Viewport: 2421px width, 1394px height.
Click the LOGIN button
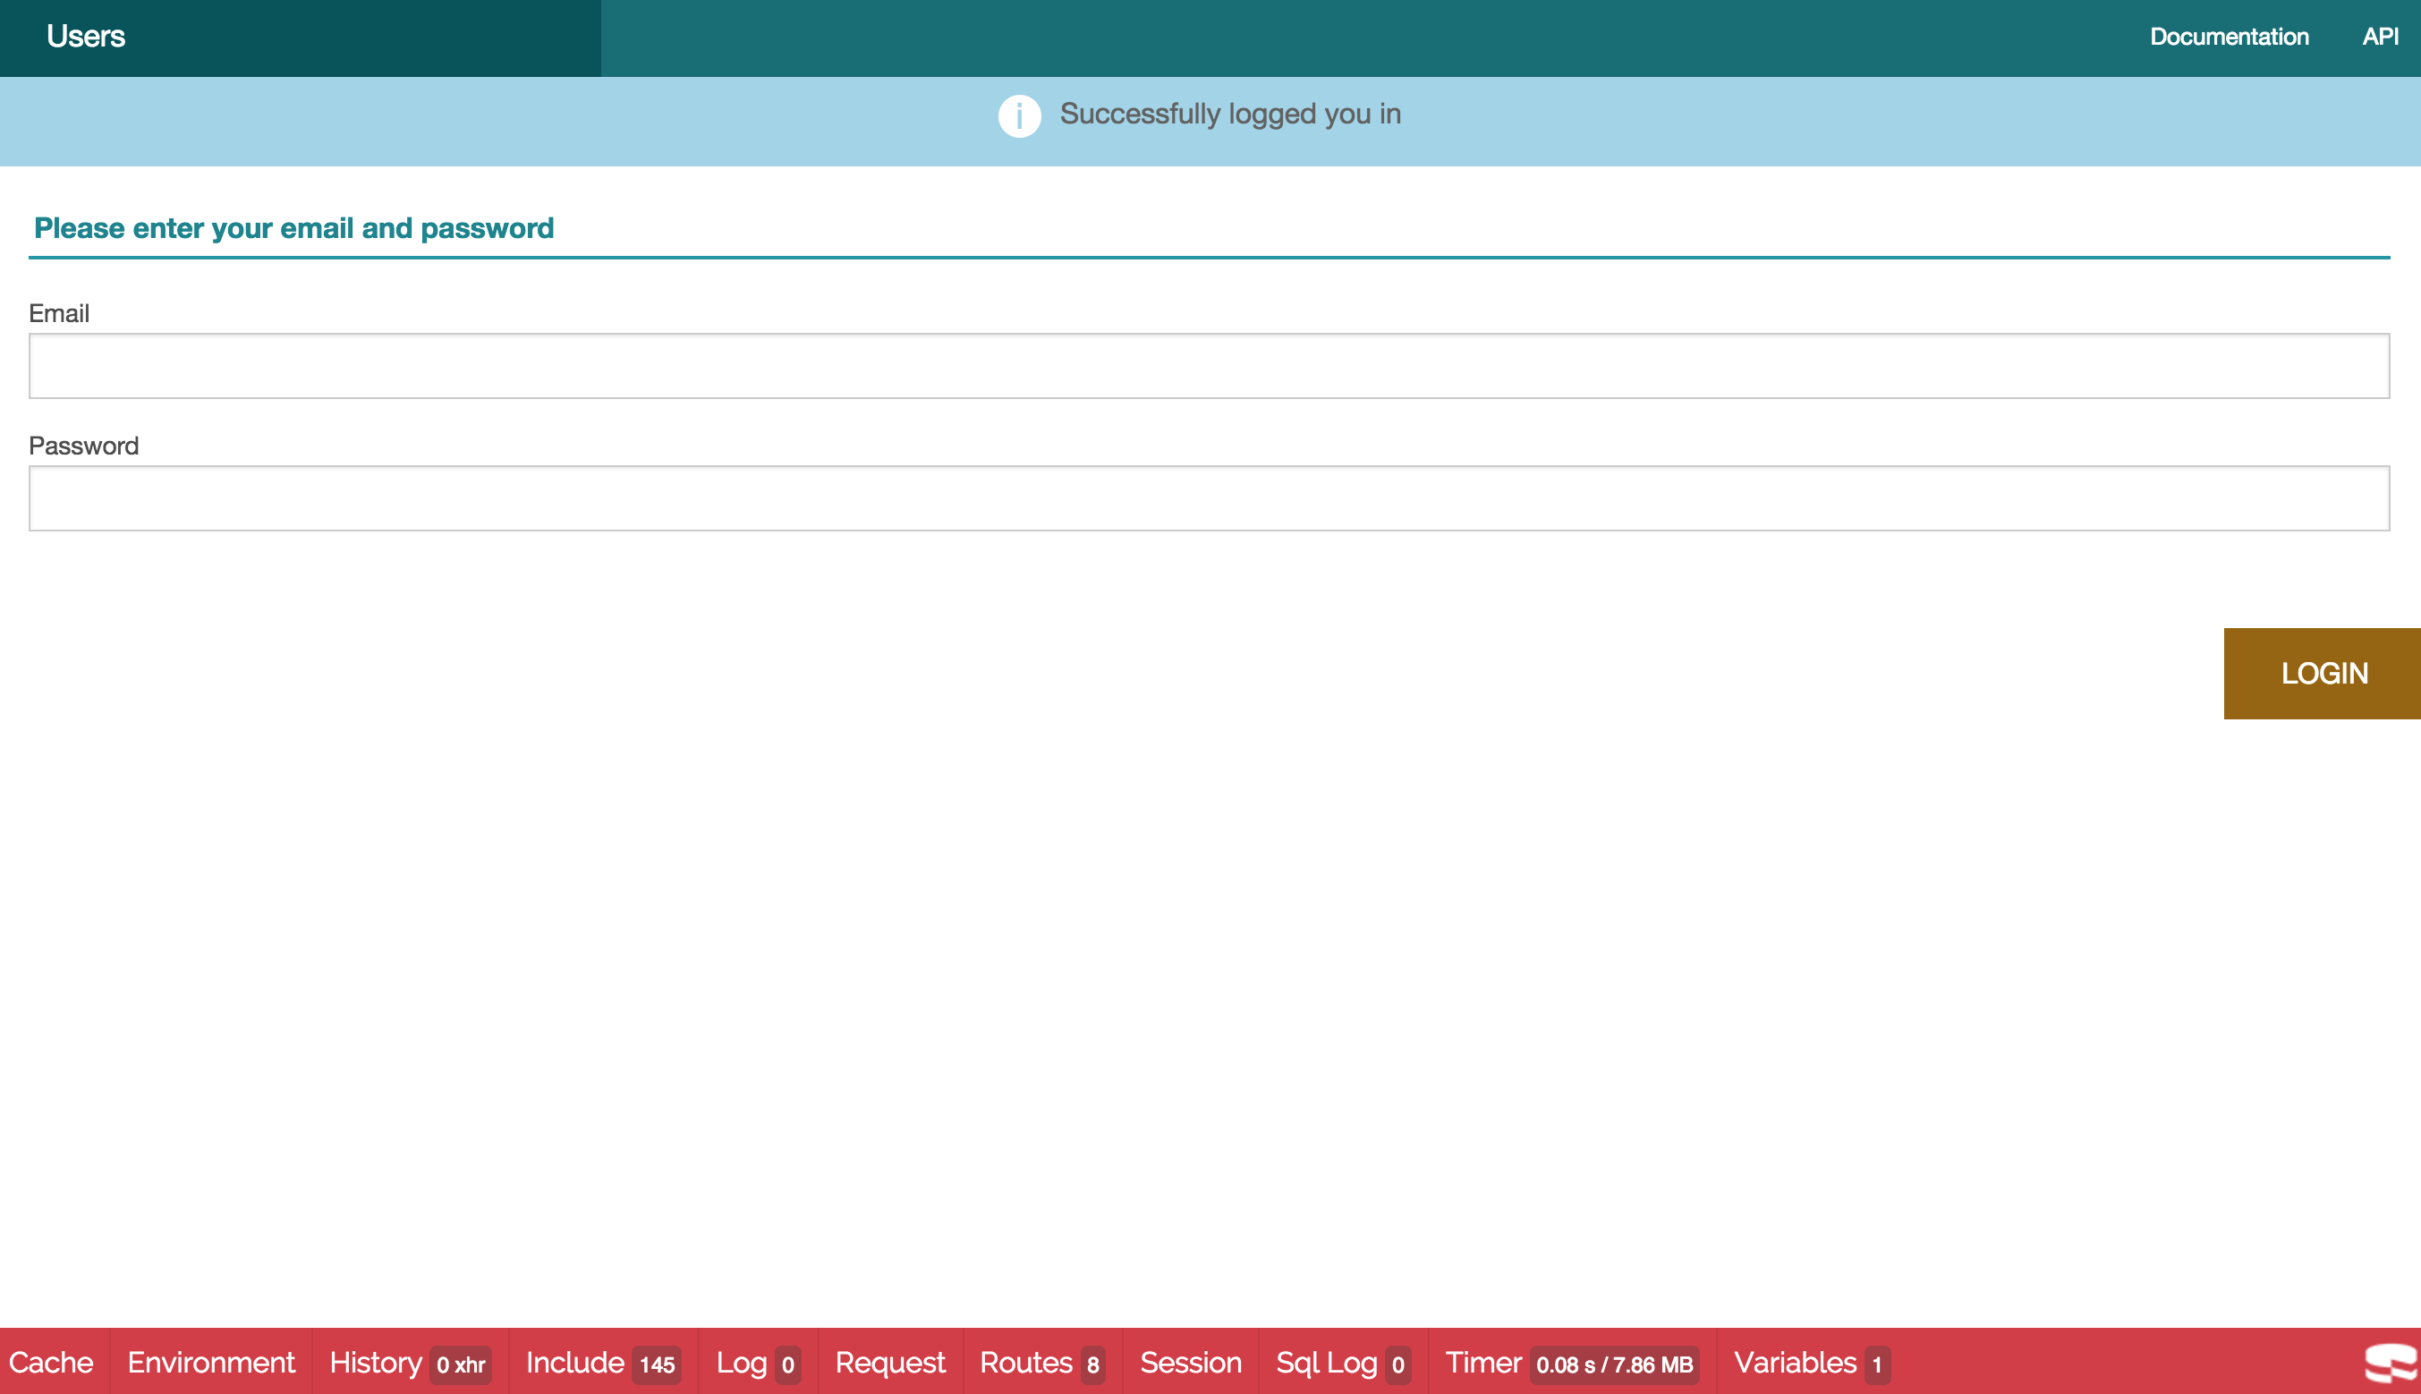click(2323, 673)
